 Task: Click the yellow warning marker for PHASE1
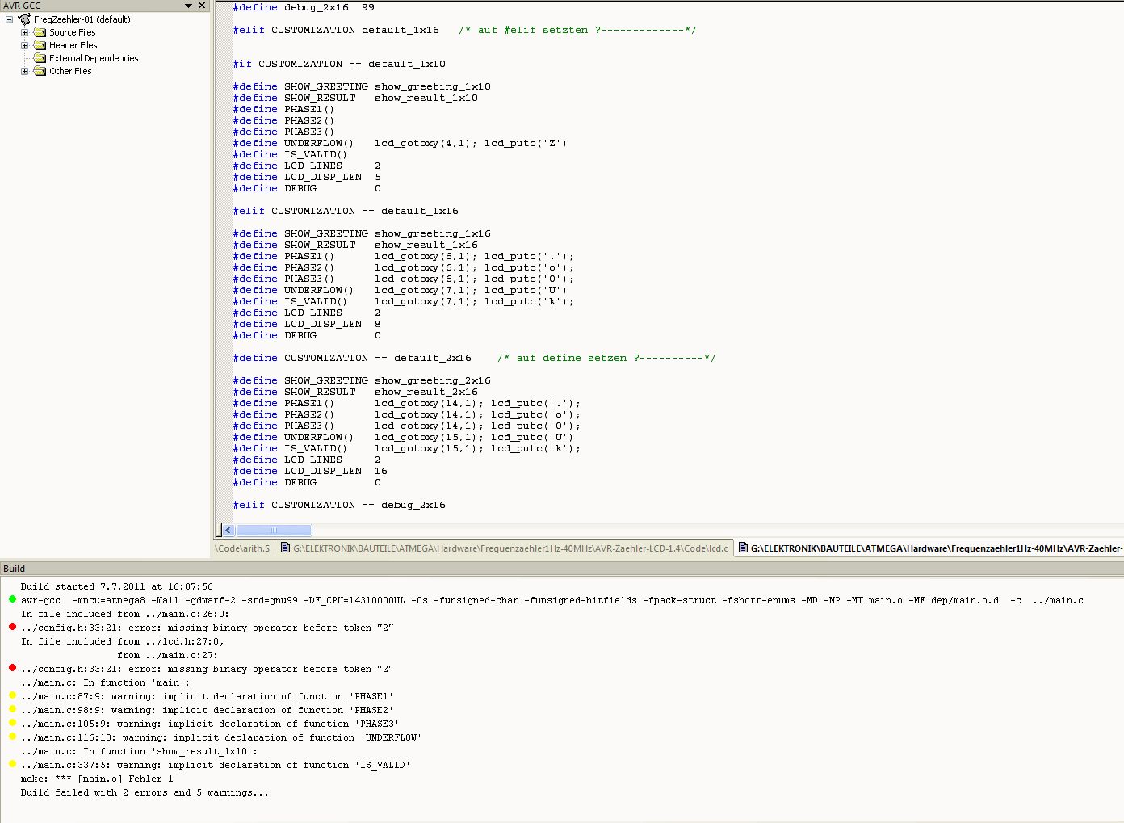coord(12,695)
